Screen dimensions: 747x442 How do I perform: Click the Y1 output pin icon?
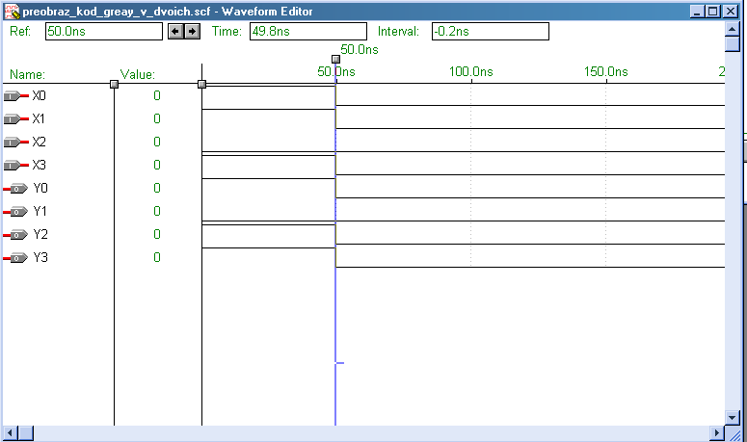[15, 212]
